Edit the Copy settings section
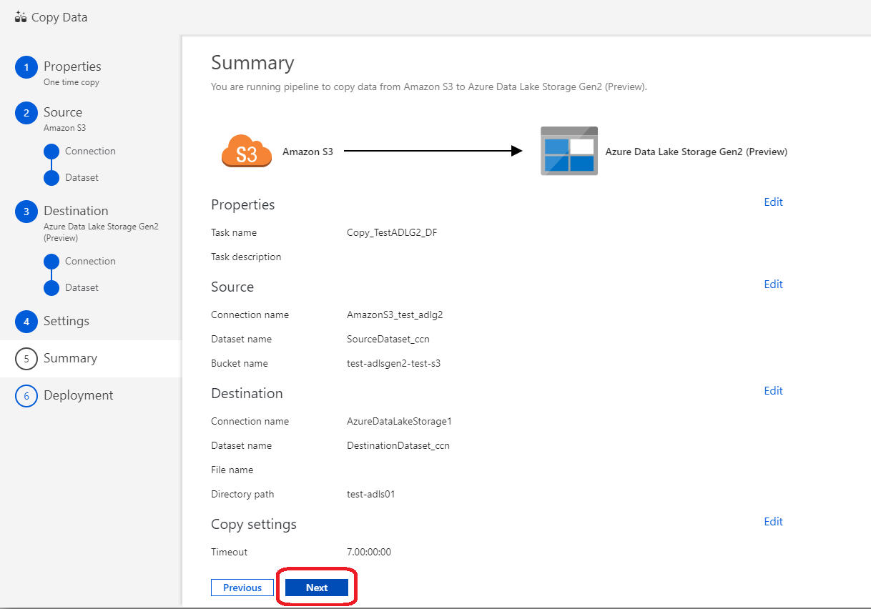871x609 pixels. click(x=773, y=521)
